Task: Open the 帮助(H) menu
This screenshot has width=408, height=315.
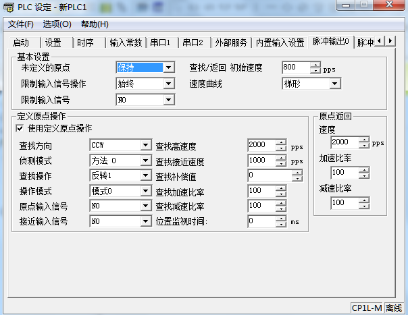Action: (x=95, y=24)
